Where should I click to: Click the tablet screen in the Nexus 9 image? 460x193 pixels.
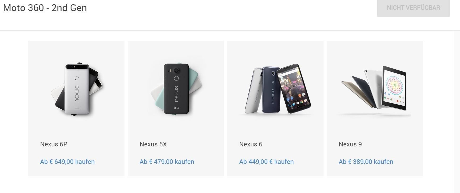click(x=395, y=88)
